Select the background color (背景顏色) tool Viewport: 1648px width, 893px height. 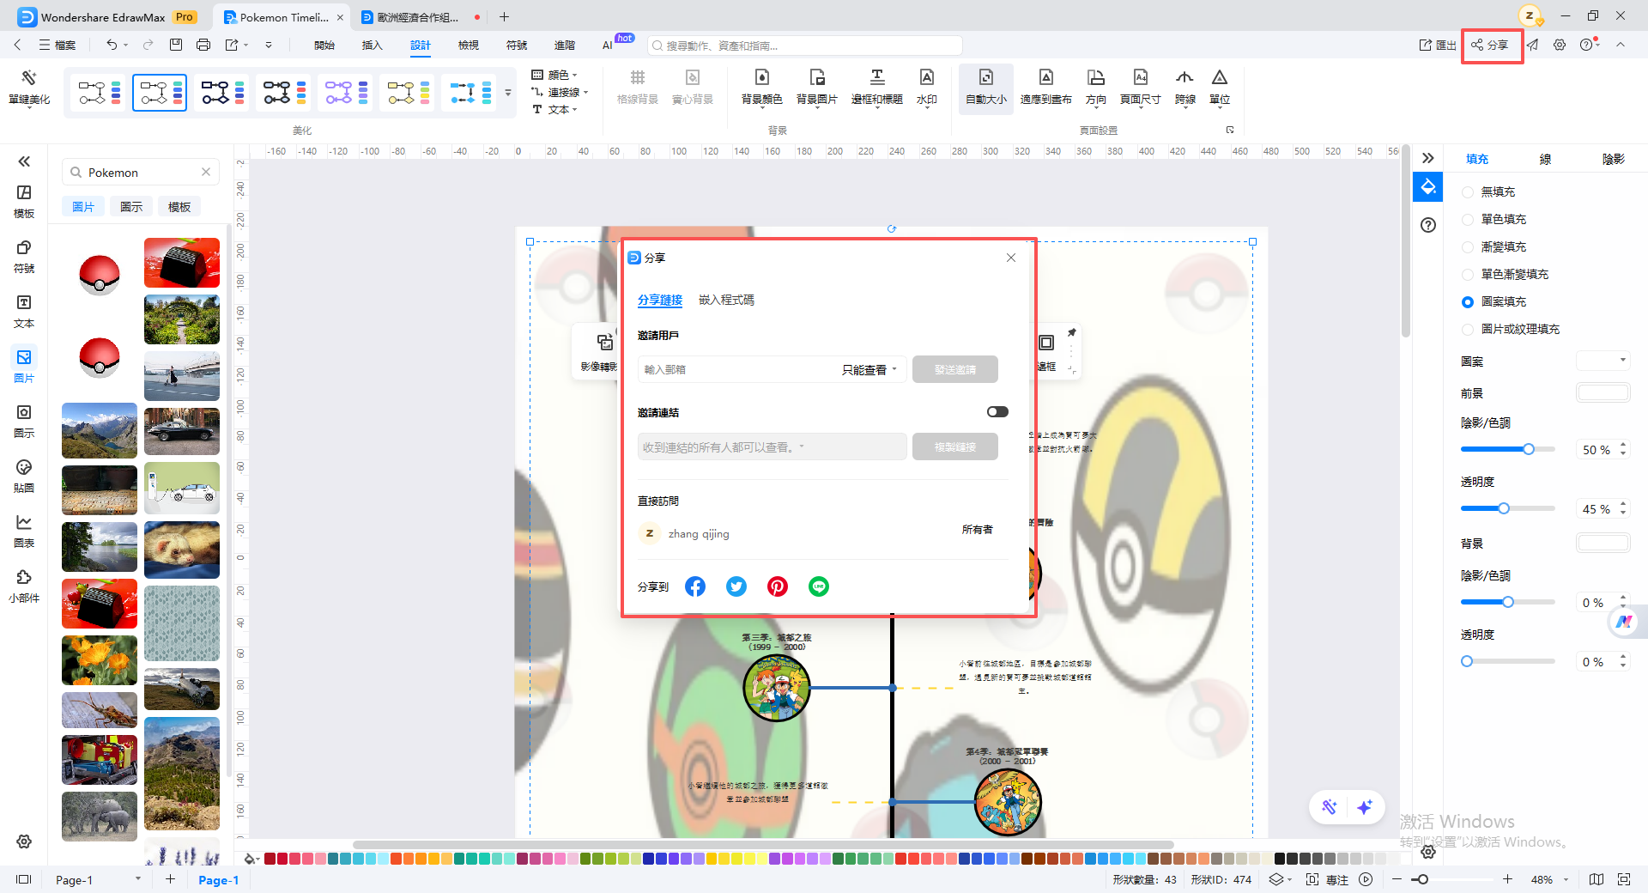(x=761, y=88)
